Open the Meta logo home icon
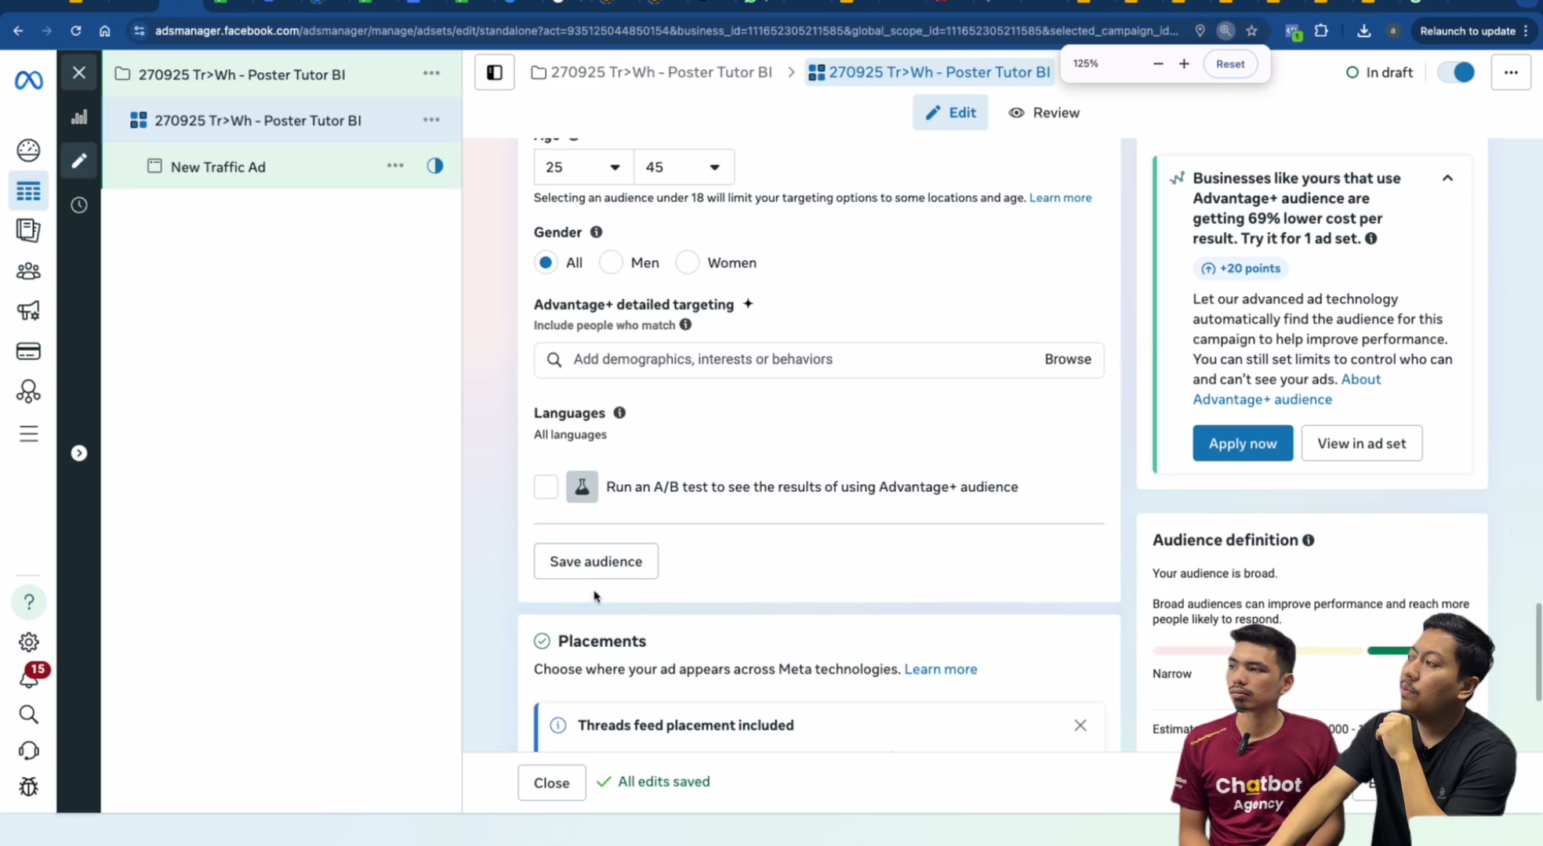Viewport: 1543px width, 846px height. tap(28, 80)
